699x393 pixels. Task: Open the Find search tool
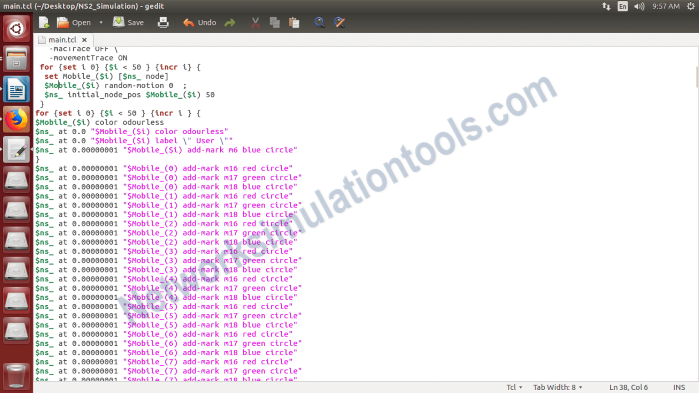[x=319, y=22]
